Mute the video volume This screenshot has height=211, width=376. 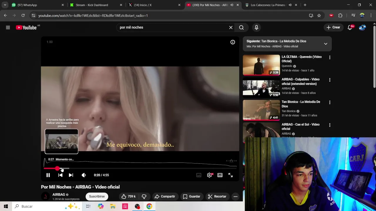tap(84, 175)
